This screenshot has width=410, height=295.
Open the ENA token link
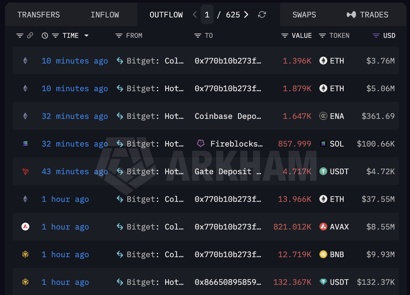click(x=331, y=116)
